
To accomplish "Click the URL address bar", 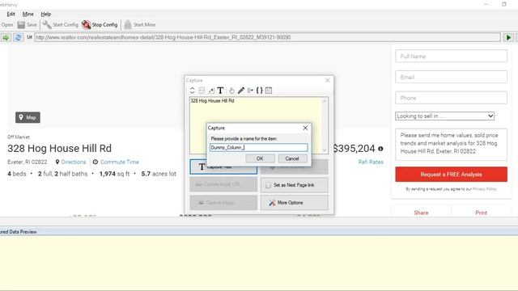I will click(x=267, y=37).
